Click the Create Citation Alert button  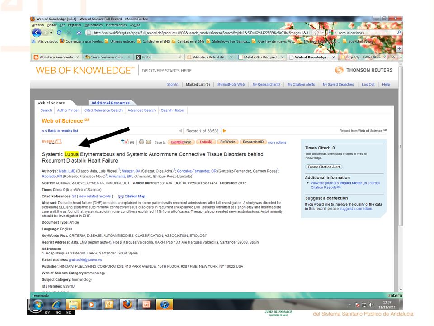[x=324, y=167]
